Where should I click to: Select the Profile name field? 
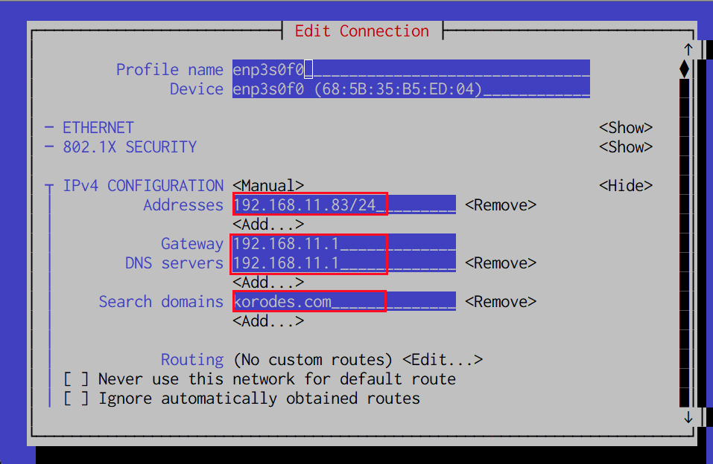click(411, 69)
